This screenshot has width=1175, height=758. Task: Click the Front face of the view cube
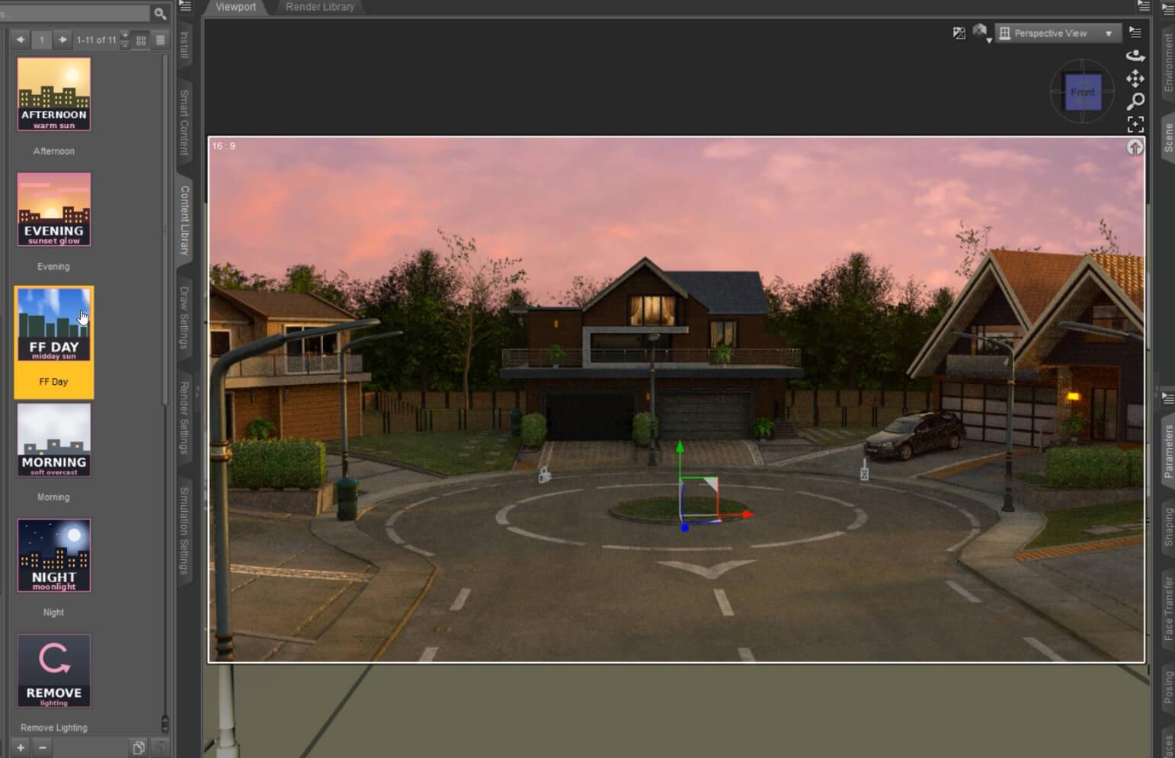point(1083,92)
